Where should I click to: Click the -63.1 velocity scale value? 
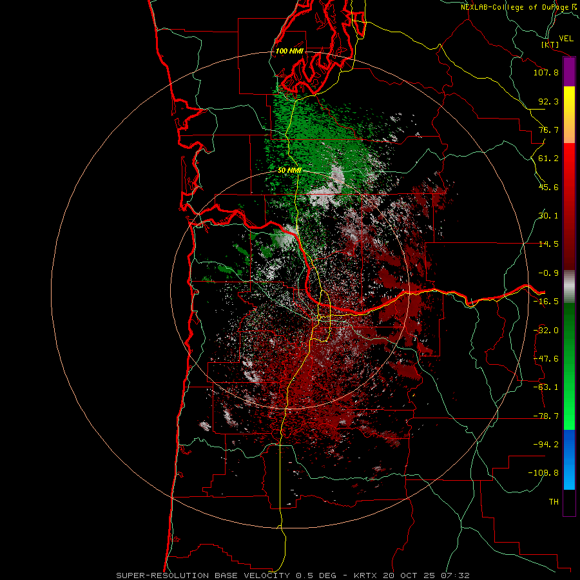(546, 387)
